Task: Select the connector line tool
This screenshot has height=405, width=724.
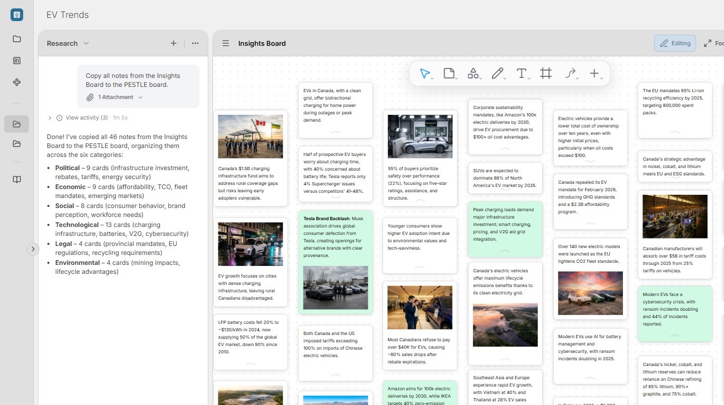Action: (570, 74)
